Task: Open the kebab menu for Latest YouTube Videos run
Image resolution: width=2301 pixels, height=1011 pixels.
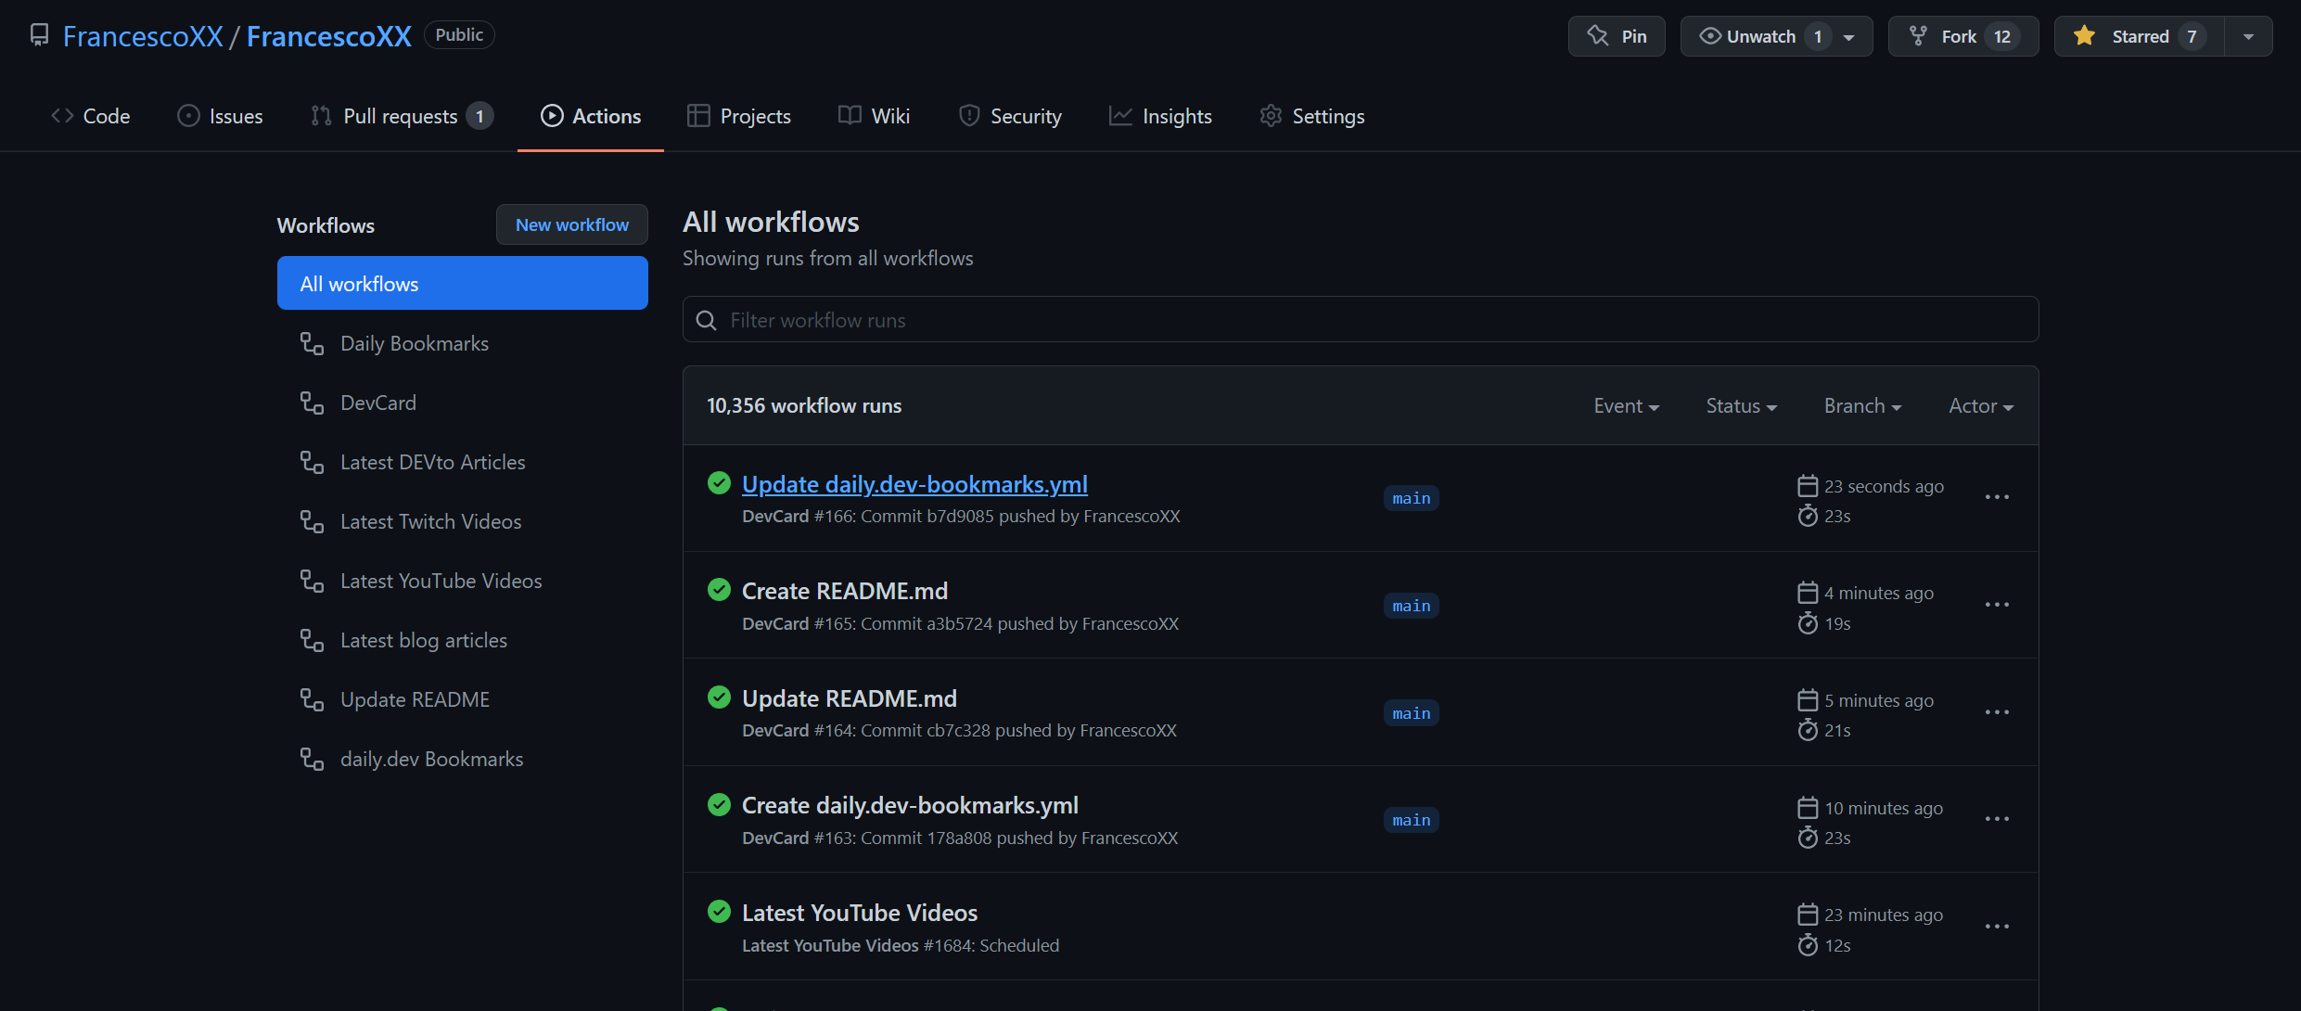Action: tap(1997, 927)
